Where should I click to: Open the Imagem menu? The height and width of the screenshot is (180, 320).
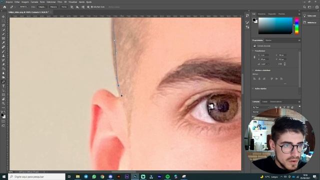pos(25,2)
